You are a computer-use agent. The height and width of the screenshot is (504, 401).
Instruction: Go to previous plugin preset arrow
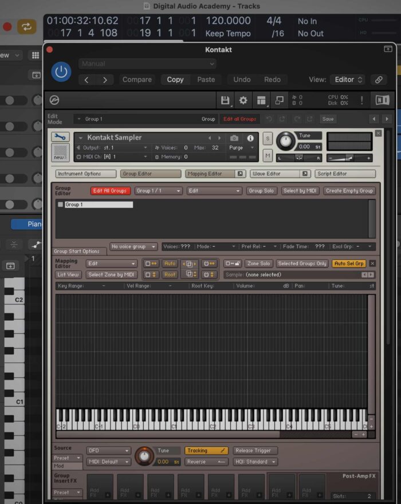click(86, 80)
